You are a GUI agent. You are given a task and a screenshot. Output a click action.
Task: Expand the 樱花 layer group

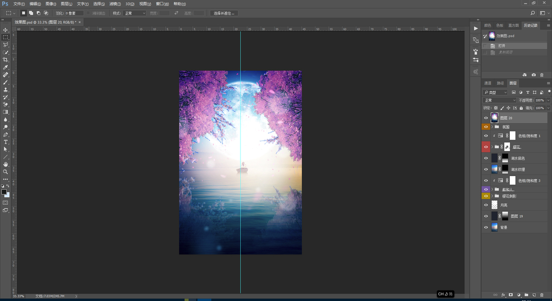click(492, 146)
